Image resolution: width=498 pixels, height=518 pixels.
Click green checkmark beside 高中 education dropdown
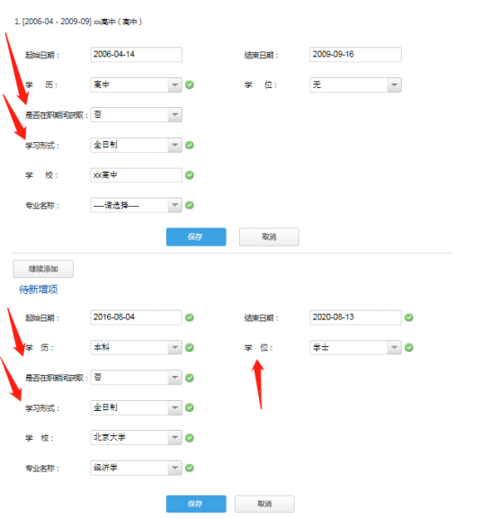pos(190,85)
